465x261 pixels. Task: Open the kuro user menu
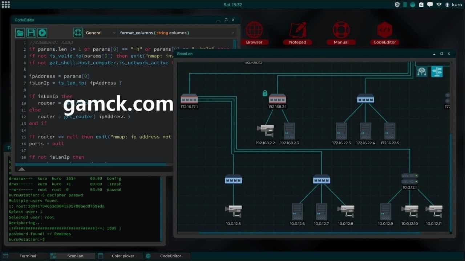click(453, 5)
